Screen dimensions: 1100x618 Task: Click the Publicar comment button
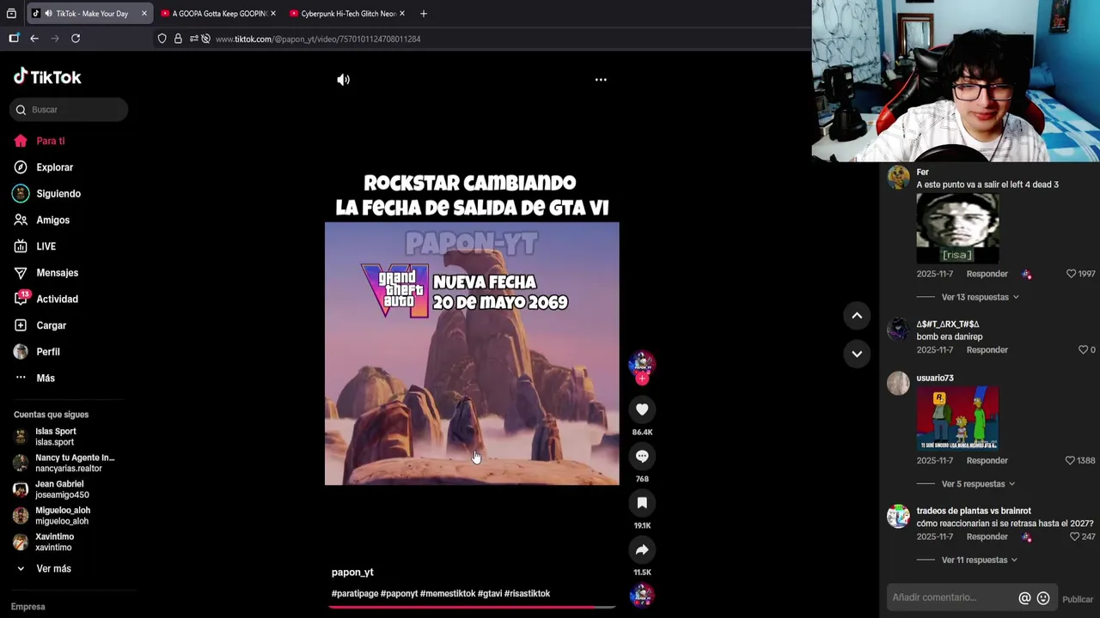[1078, 599]
